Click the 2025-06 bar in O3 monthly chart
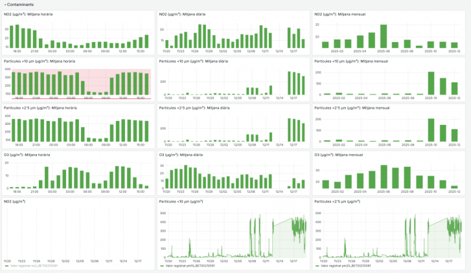Image resolution: width=471 pixels, height=273 pixels. pos(384,176)
